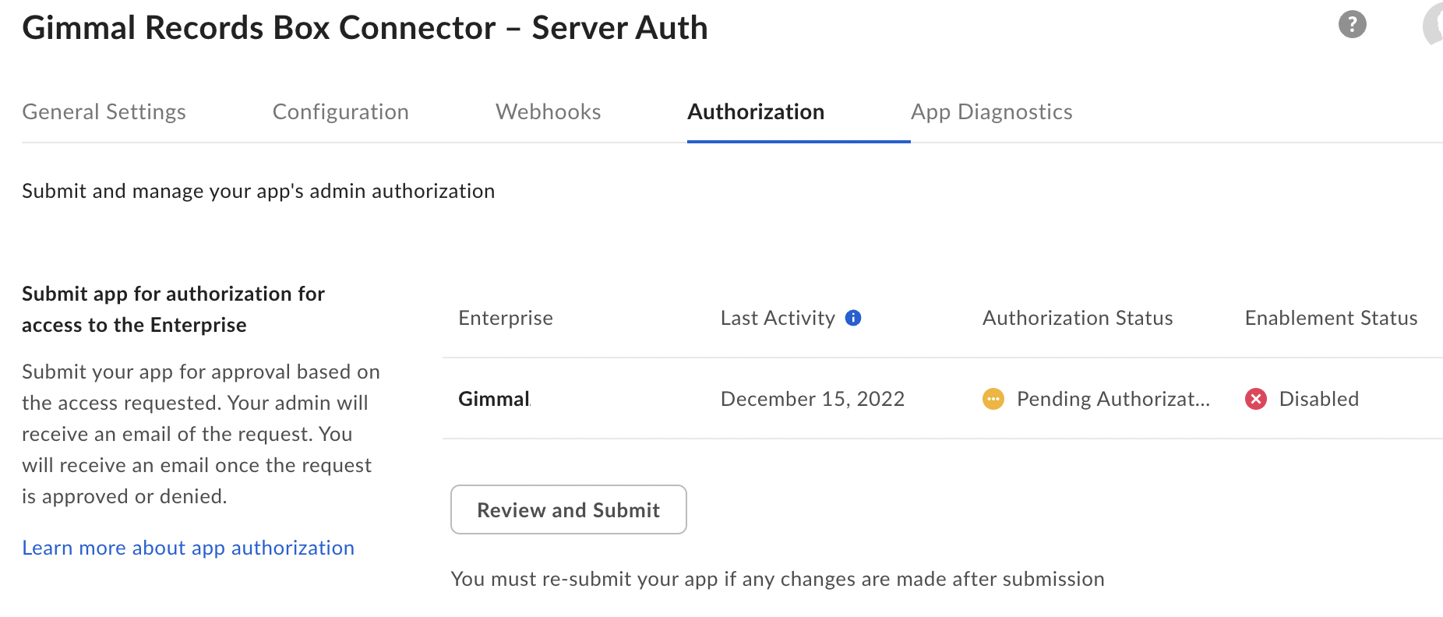1443x617 pixels.
Task: Click the red disabled X icon
Action: pyautogui.click(x=1255, y=399)
